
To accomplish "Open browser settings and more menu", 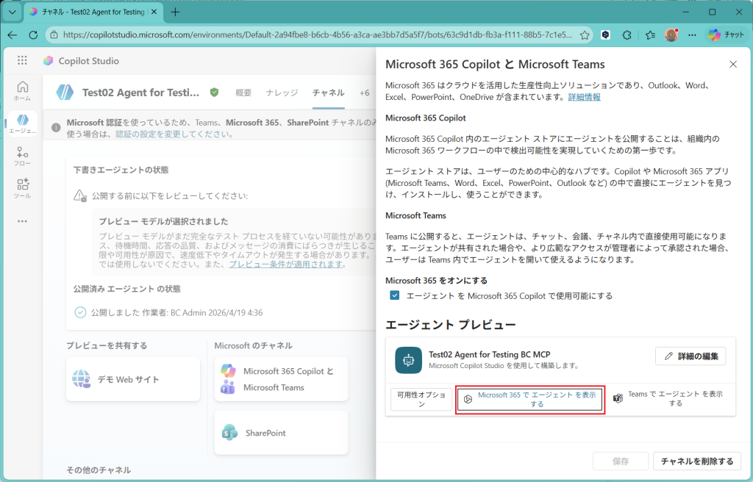I will 691,35.
